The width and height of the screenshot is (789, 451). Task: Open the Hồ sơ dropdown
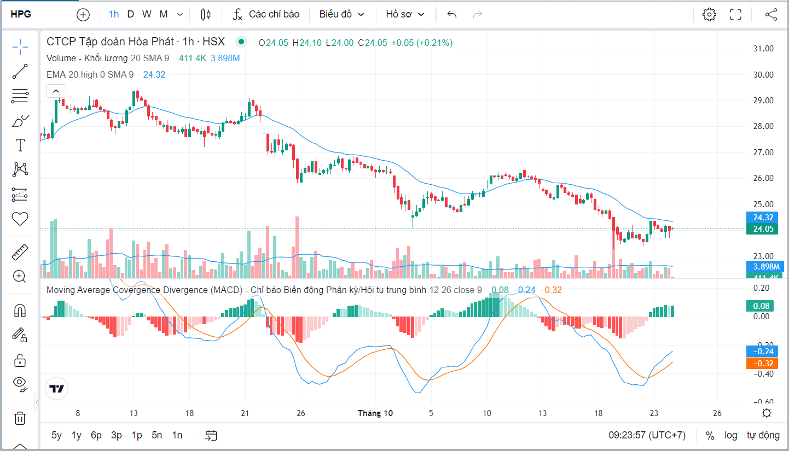405,15
